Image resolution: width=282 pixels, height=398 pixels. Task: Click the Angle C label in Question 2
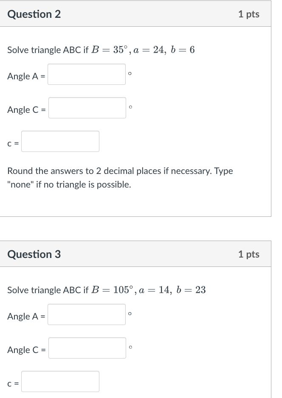[x=25, y=109]
